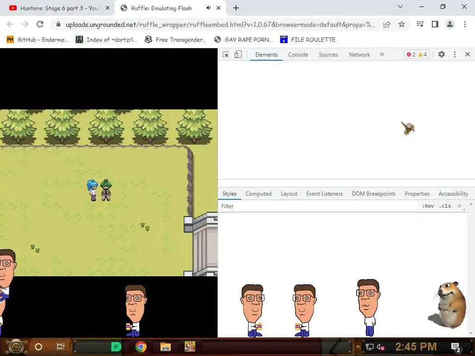Open the Start menu clock-style button
The height and width of the screenshot is (356, 475).
[x=16, y=347]
